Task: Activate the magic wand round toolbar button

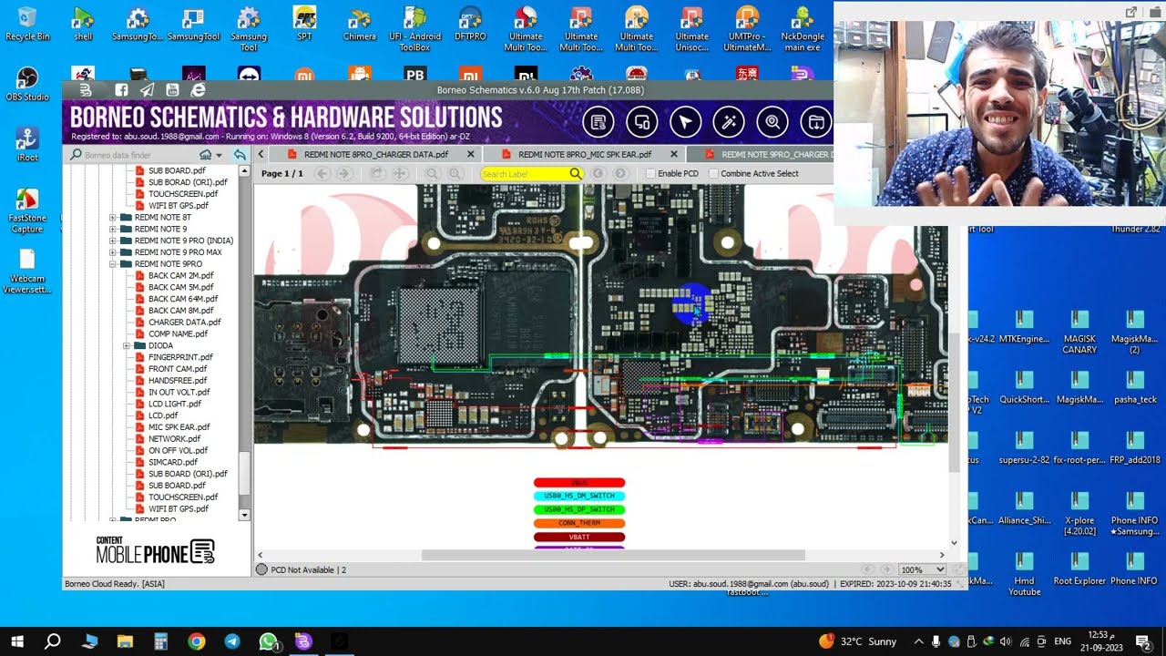Action: [x=729, y=122]
